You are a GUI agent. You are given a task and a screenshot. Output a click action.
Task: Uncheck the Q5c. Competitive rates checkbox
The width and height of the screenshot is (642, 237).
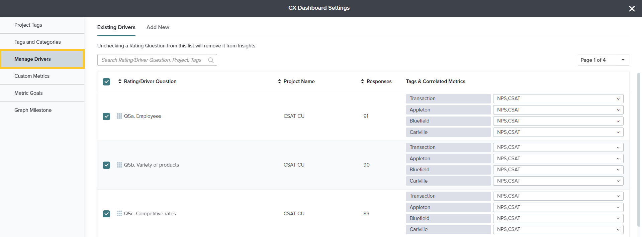click(106, 214)
